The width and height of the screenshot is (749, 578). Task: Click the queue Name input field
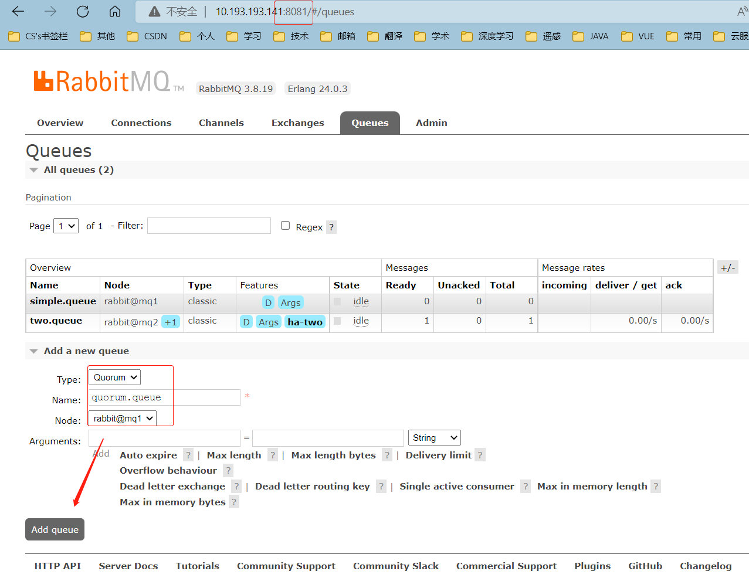(x=164, y=397)
